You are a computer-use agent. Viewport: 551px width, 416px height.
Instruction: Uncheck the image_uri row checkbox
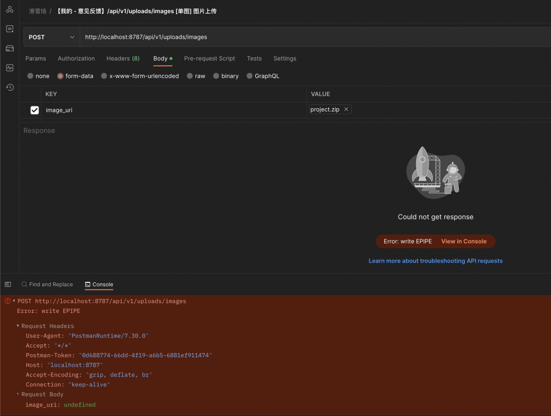pyautogui.click(x=34, y=110)
